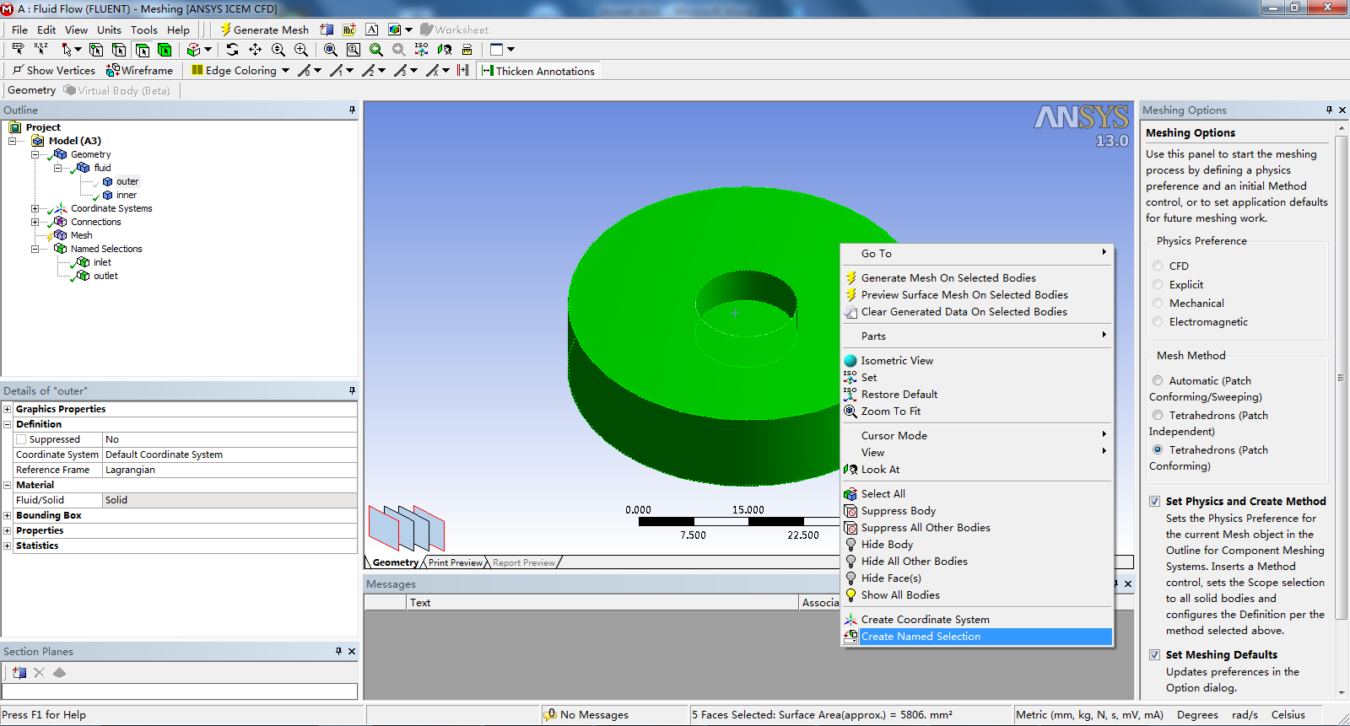The image size is (1350, 726).
Task: Toggle Set Physics and Create Method checkbox
Action: (1154, 501)
